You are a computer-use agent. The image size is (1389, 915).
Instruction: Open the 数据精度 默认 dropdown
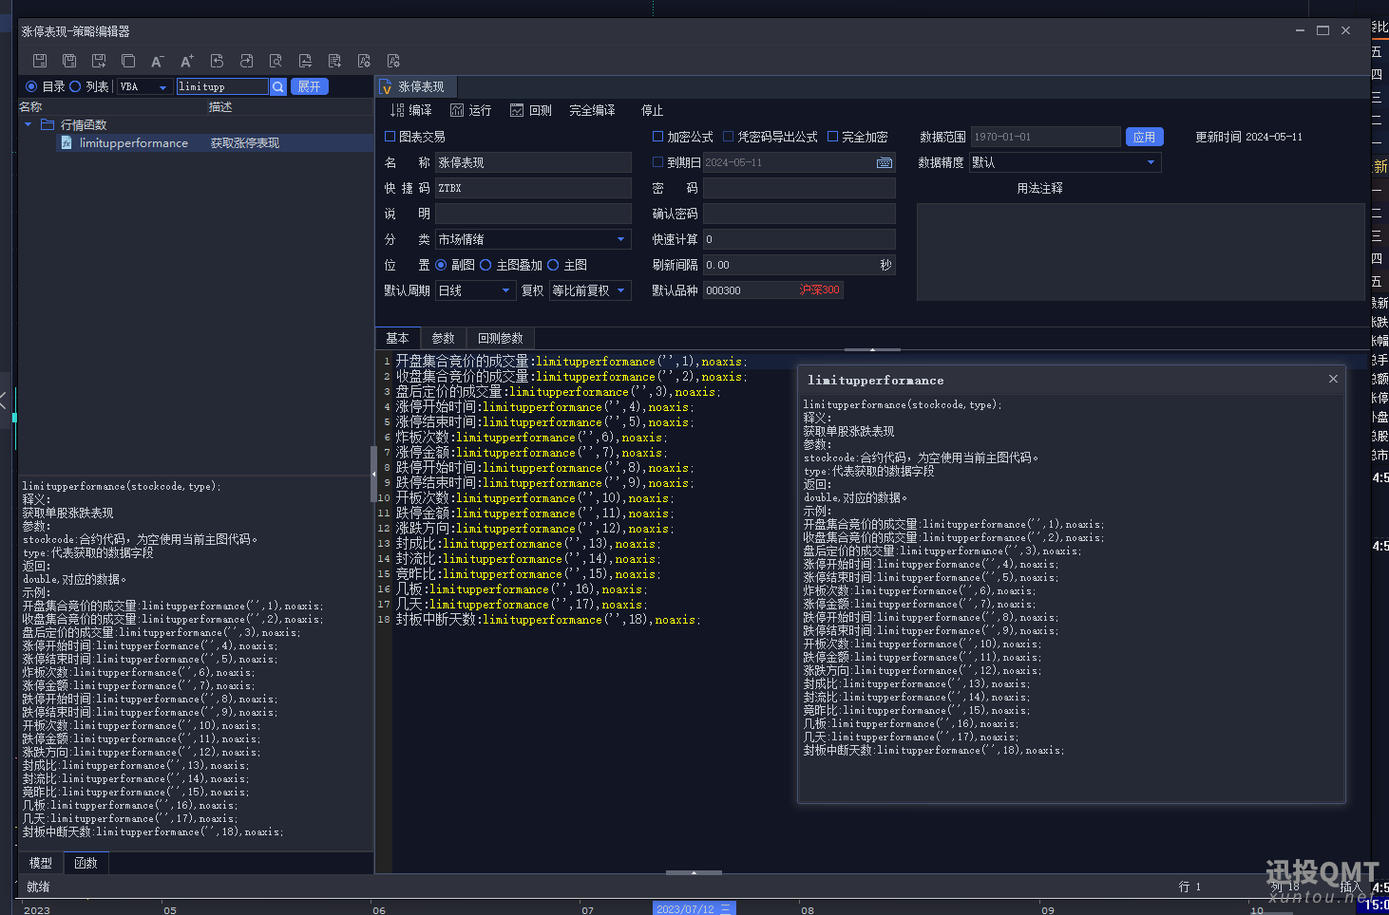pyautogui.click(x=1065, y=162)
